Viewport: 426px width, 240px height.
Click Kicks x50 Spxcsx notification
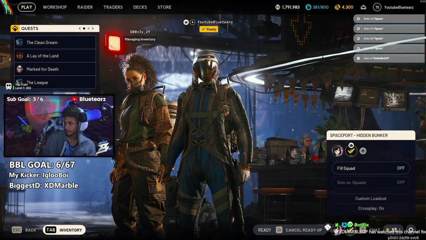(x=389, y=38)
